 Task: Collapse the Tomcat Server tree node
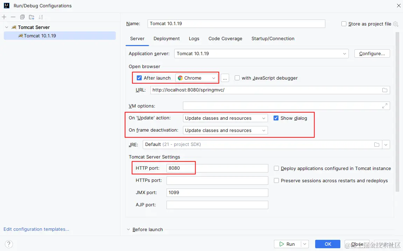7,27
